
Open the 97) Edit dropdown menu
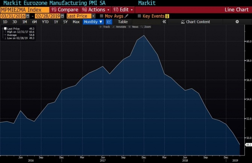pyautogui.click(x=123, y=10)
